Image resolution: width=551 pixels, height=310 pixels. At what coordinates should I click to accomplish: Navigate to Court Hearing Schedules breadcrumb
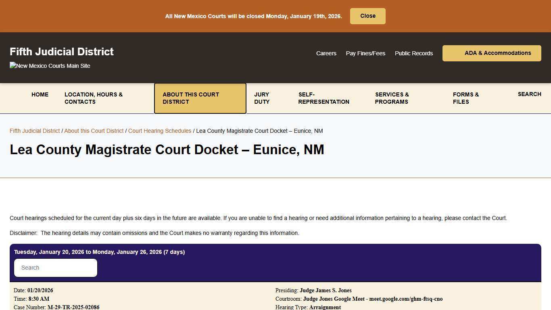pyautogui.click(x=160, y=131)
